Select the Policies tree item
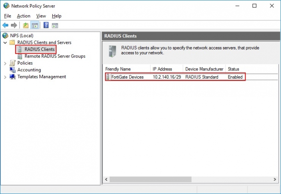Viewport: 281px width, 194px height. (25, 63)
